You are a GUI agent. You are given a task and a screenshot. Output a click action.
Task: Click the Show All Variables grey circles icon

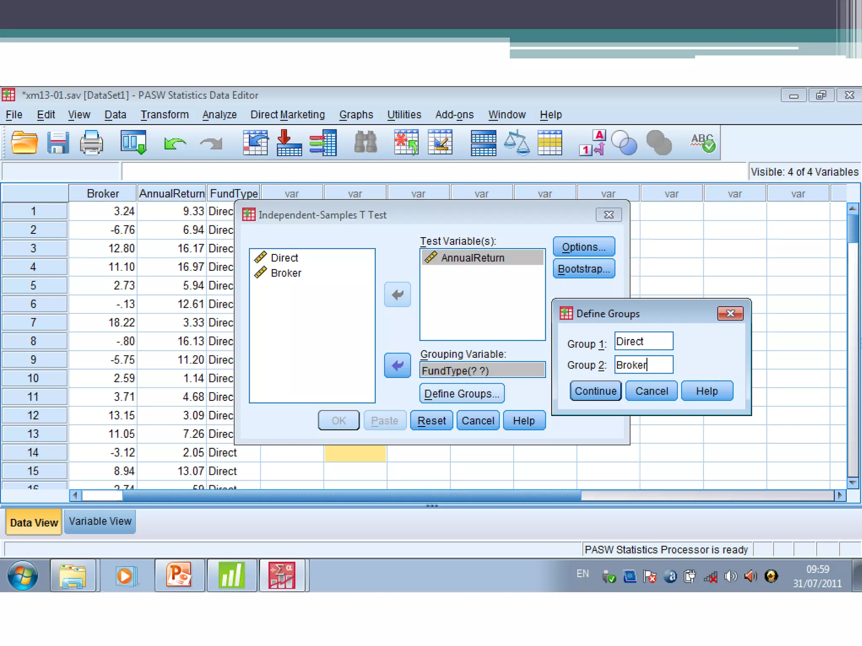659,143
